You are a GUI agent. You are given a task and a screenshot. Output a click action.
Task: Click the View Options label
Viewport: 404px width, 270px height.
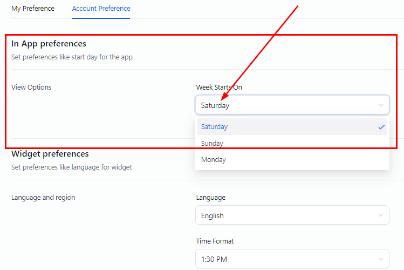tap(31, 87)
